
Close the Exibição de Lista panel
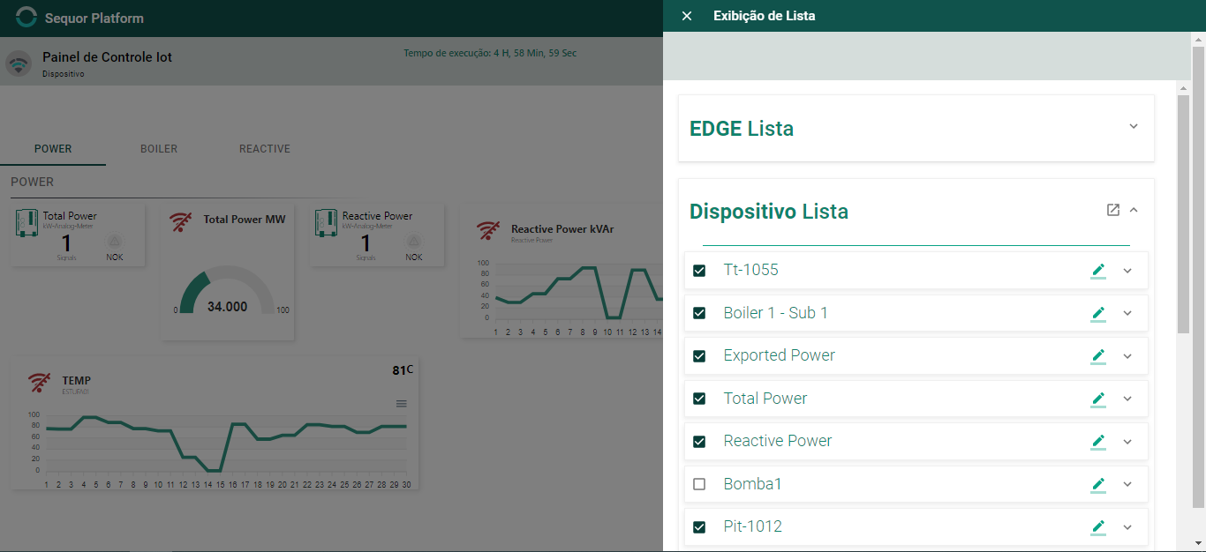[x=687, y=16]
